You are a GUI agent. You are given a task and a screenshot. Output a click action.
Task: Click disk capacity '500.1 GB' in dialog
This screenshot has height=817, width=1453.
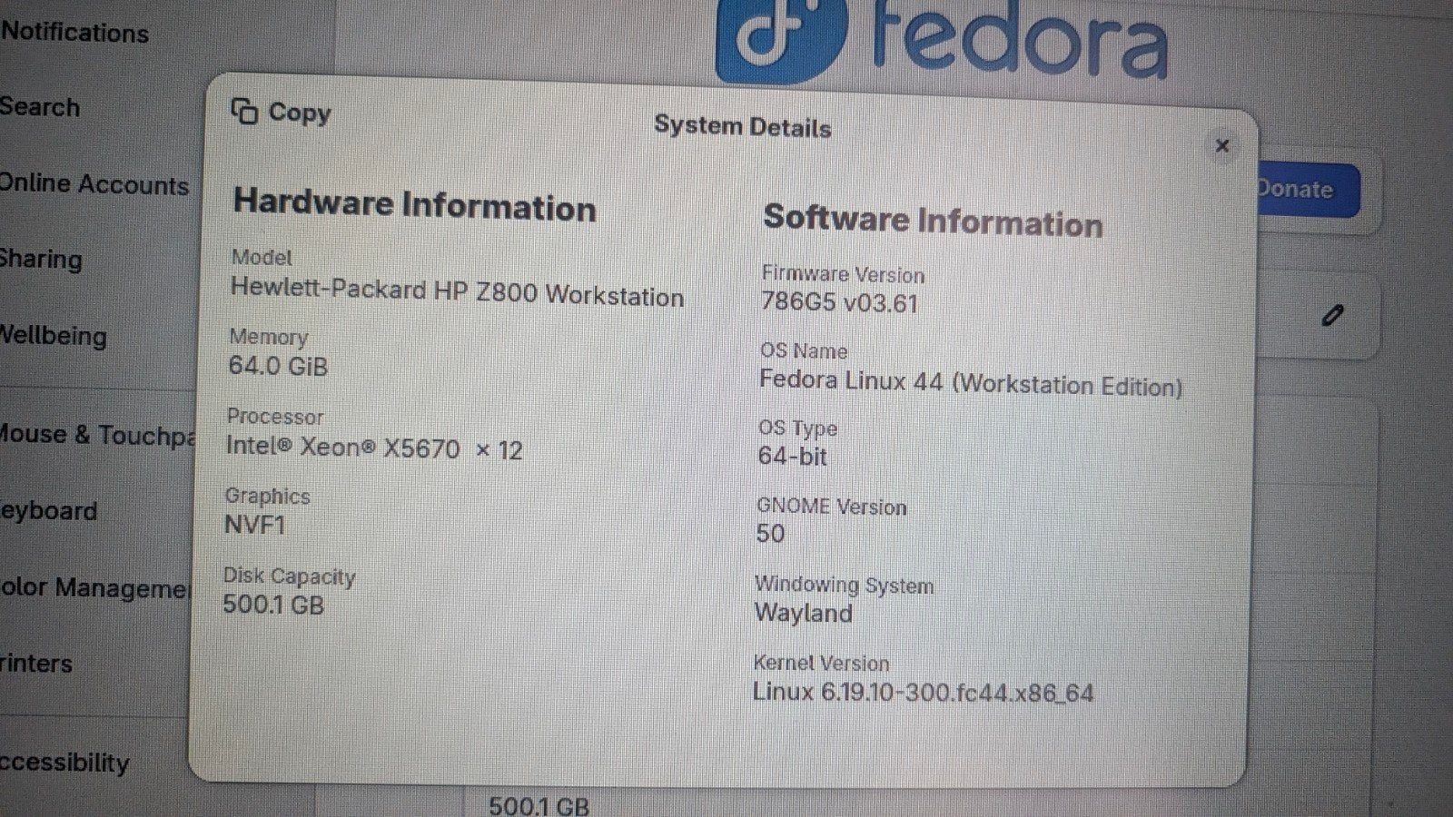273,605
